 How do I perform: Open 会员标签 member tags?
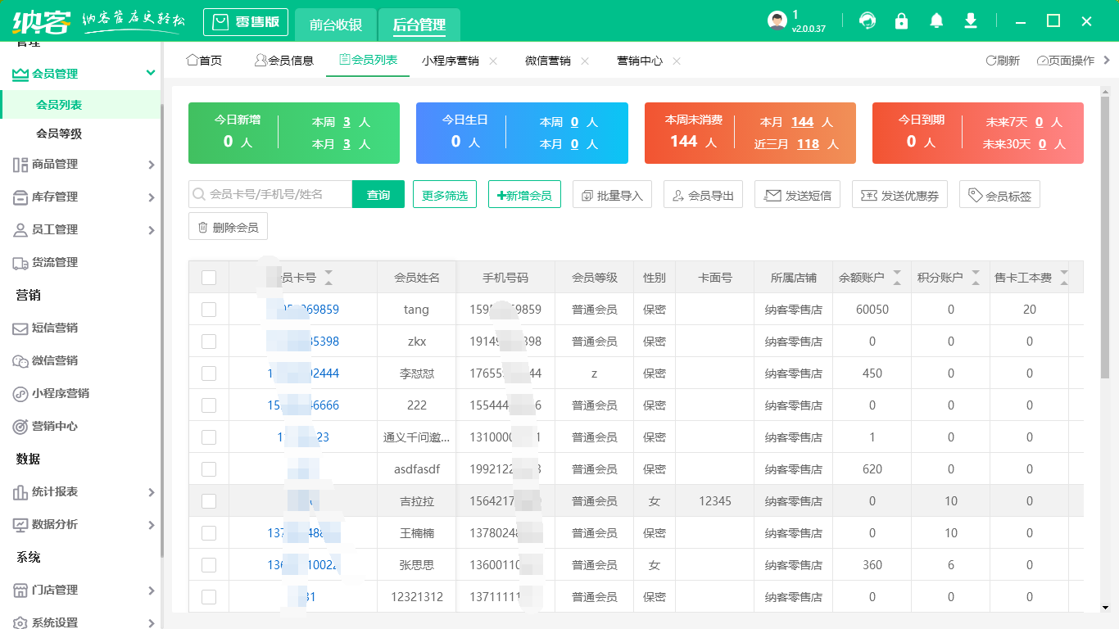coord(999,194)
